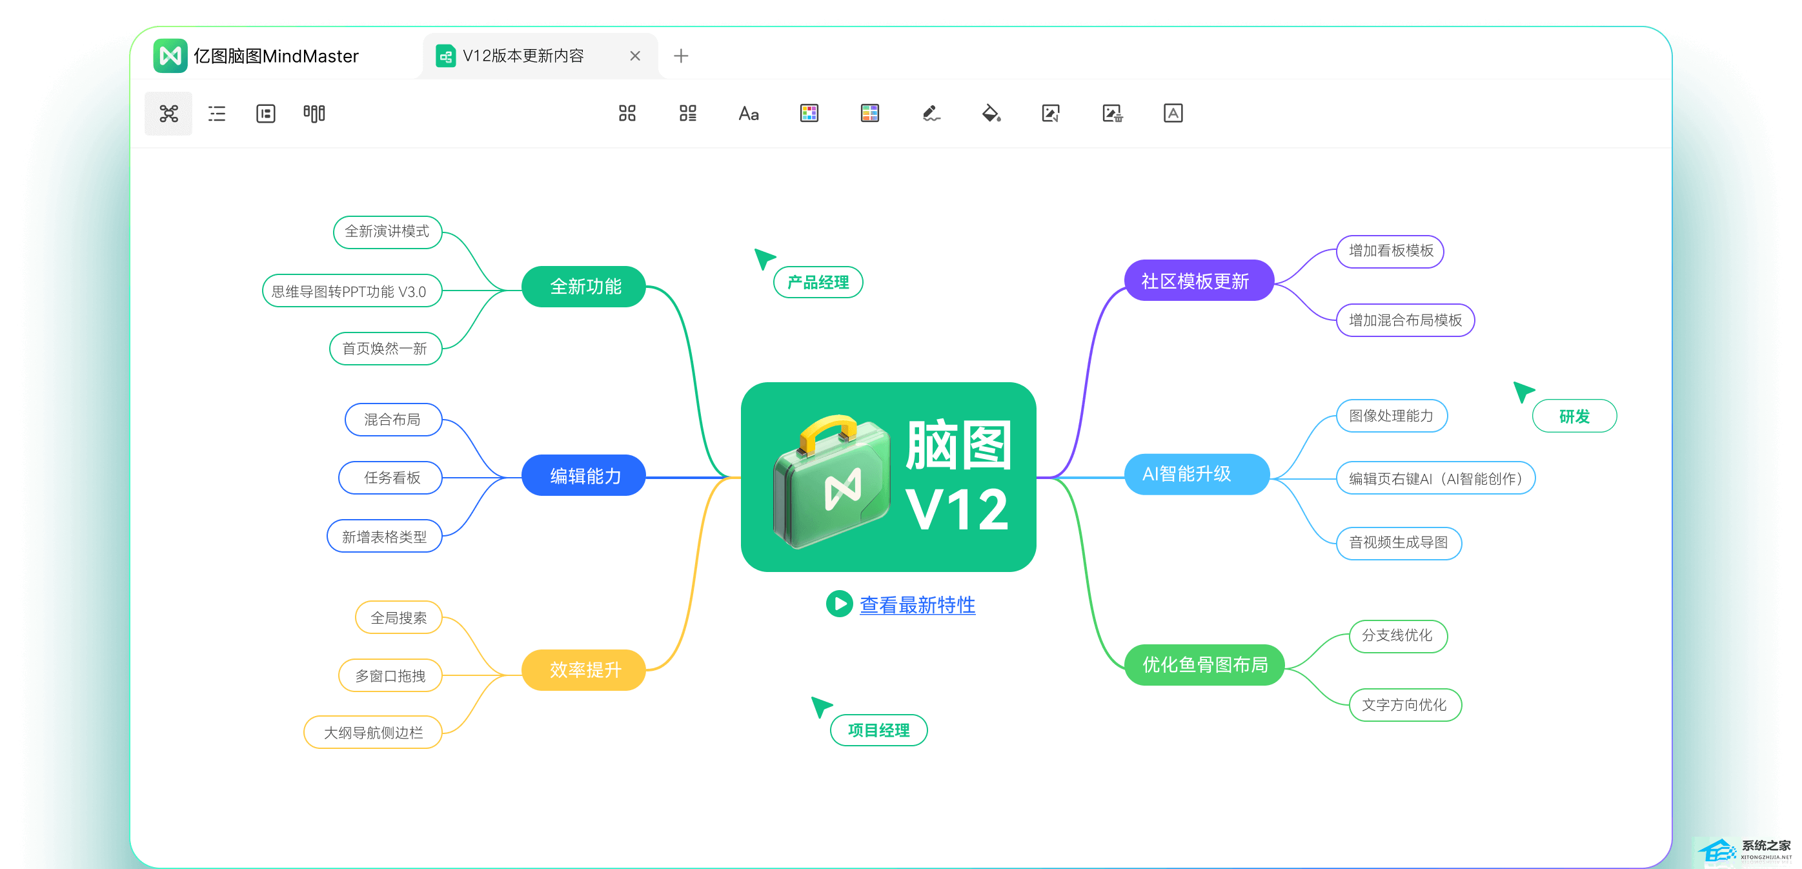The width and height of the screenshot is (1802, 869).
Task: Select the 混合布局 subtopic
Action: [x=392, y=419]
